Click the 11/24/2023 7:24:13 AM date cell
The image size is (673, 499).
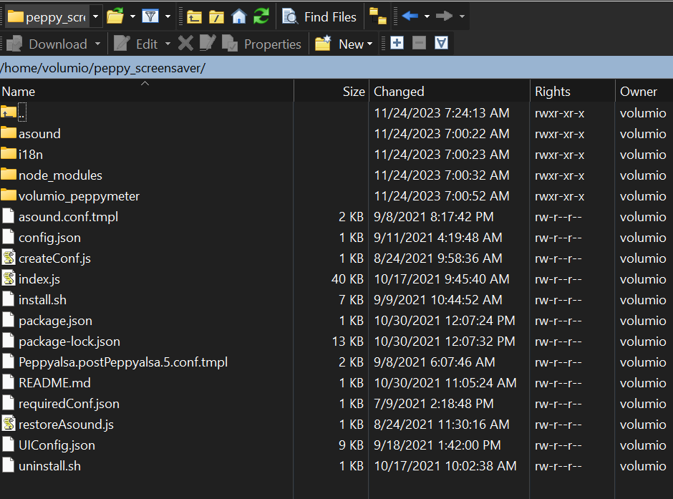(x=442, y=113)
